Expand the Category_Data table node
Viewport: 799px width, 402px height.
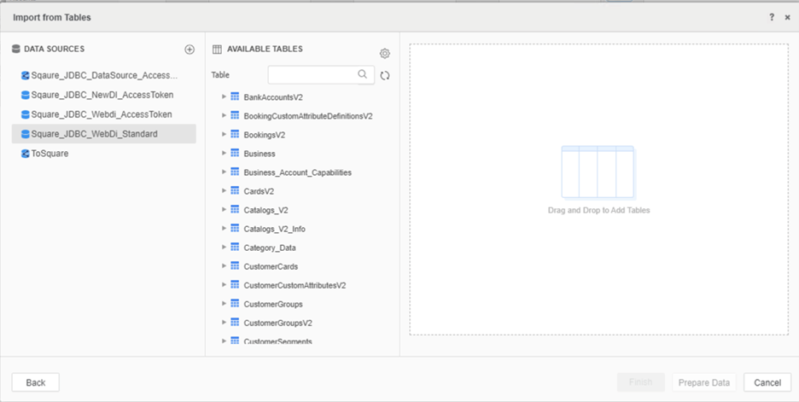tap(225, 248)
